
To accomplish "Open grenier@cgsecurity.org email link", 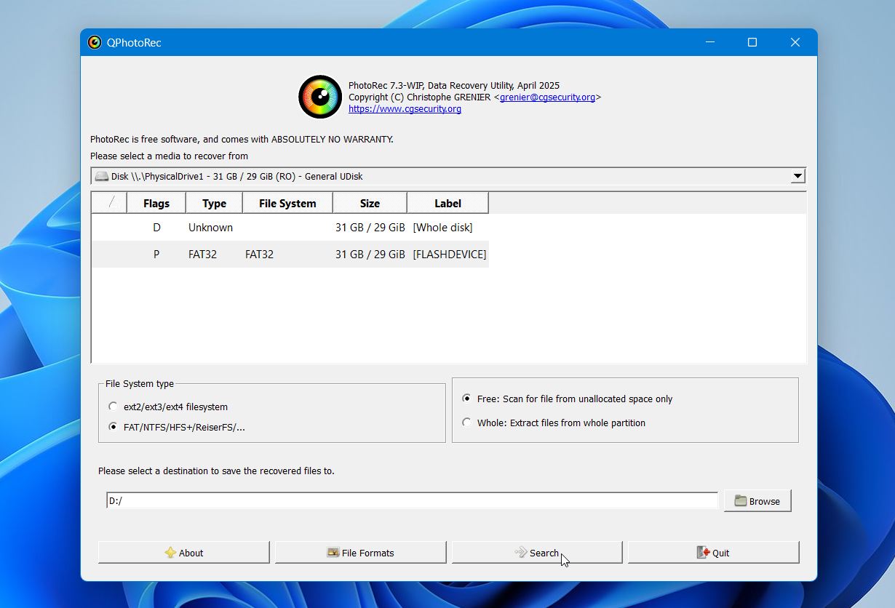I will pos(547,97).
